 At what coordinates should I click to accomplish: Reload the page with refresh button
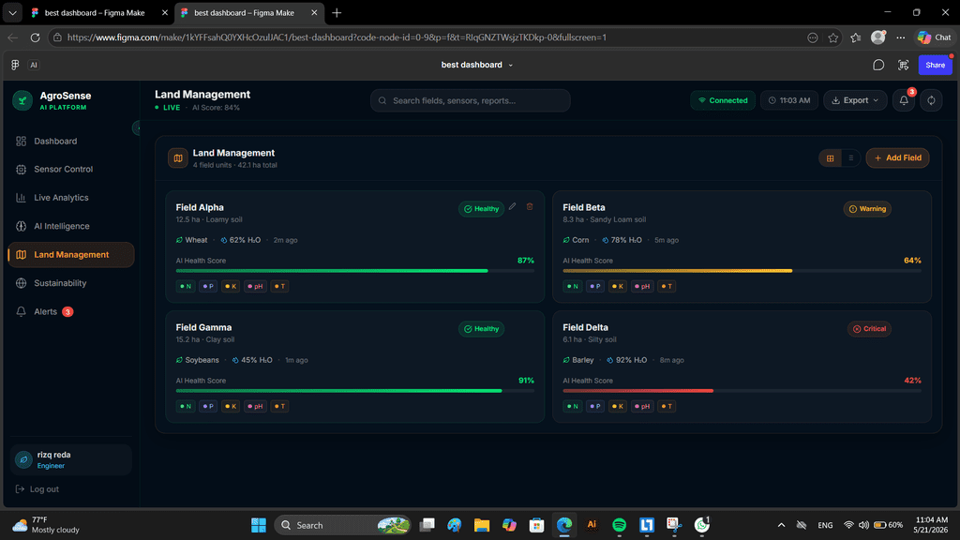(35, 37)
